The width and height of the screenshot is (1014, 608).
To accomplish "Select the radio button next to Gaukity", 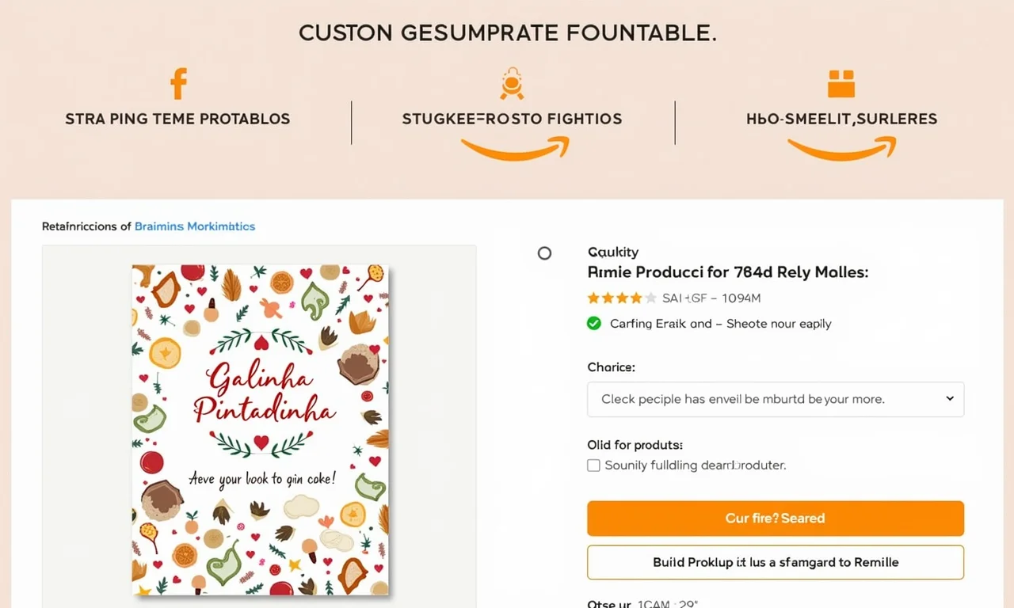I will click(544, 253).
